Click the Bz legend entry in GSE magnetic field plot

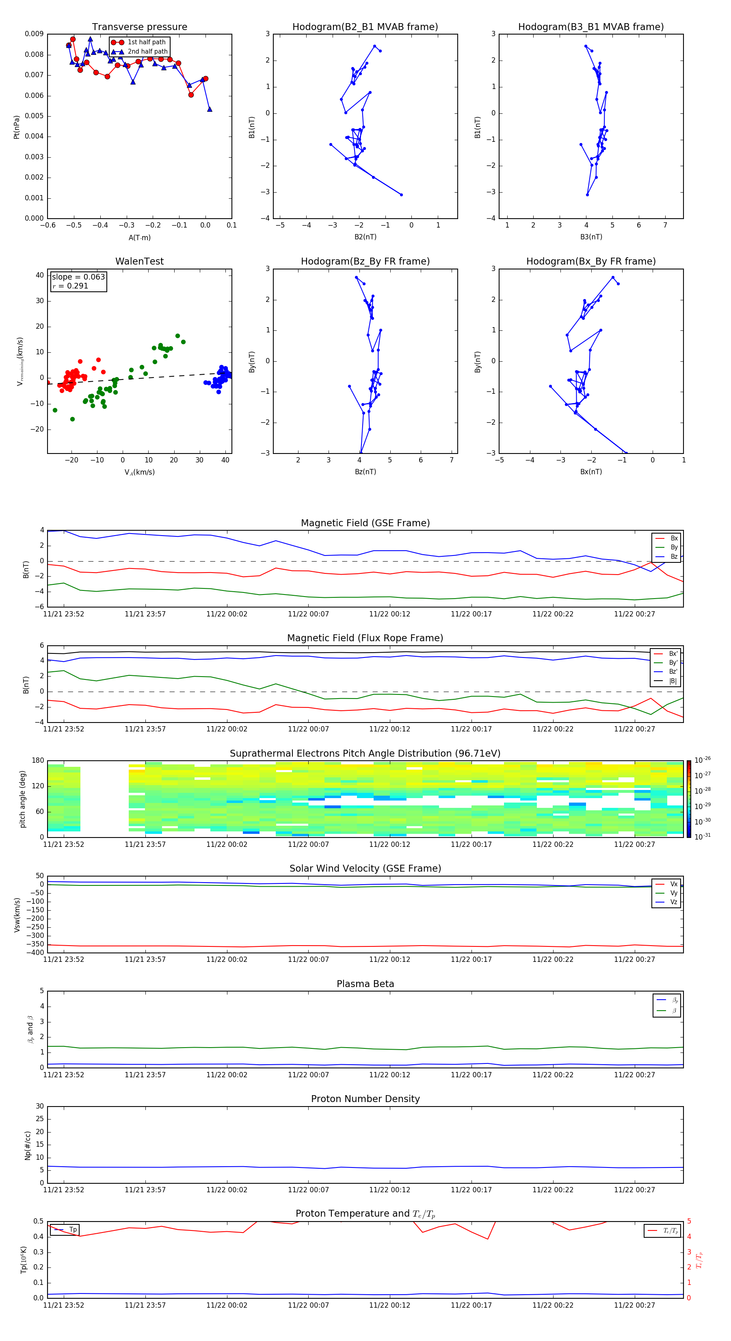tap(666, 557)
